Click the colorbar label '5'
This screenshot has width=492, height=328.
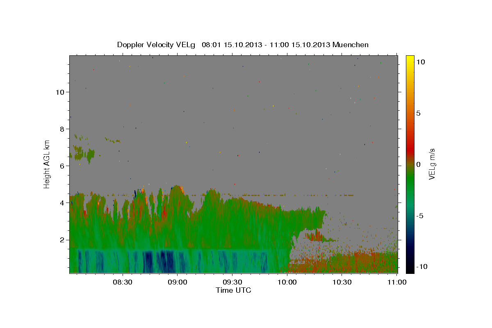point(418,113)
